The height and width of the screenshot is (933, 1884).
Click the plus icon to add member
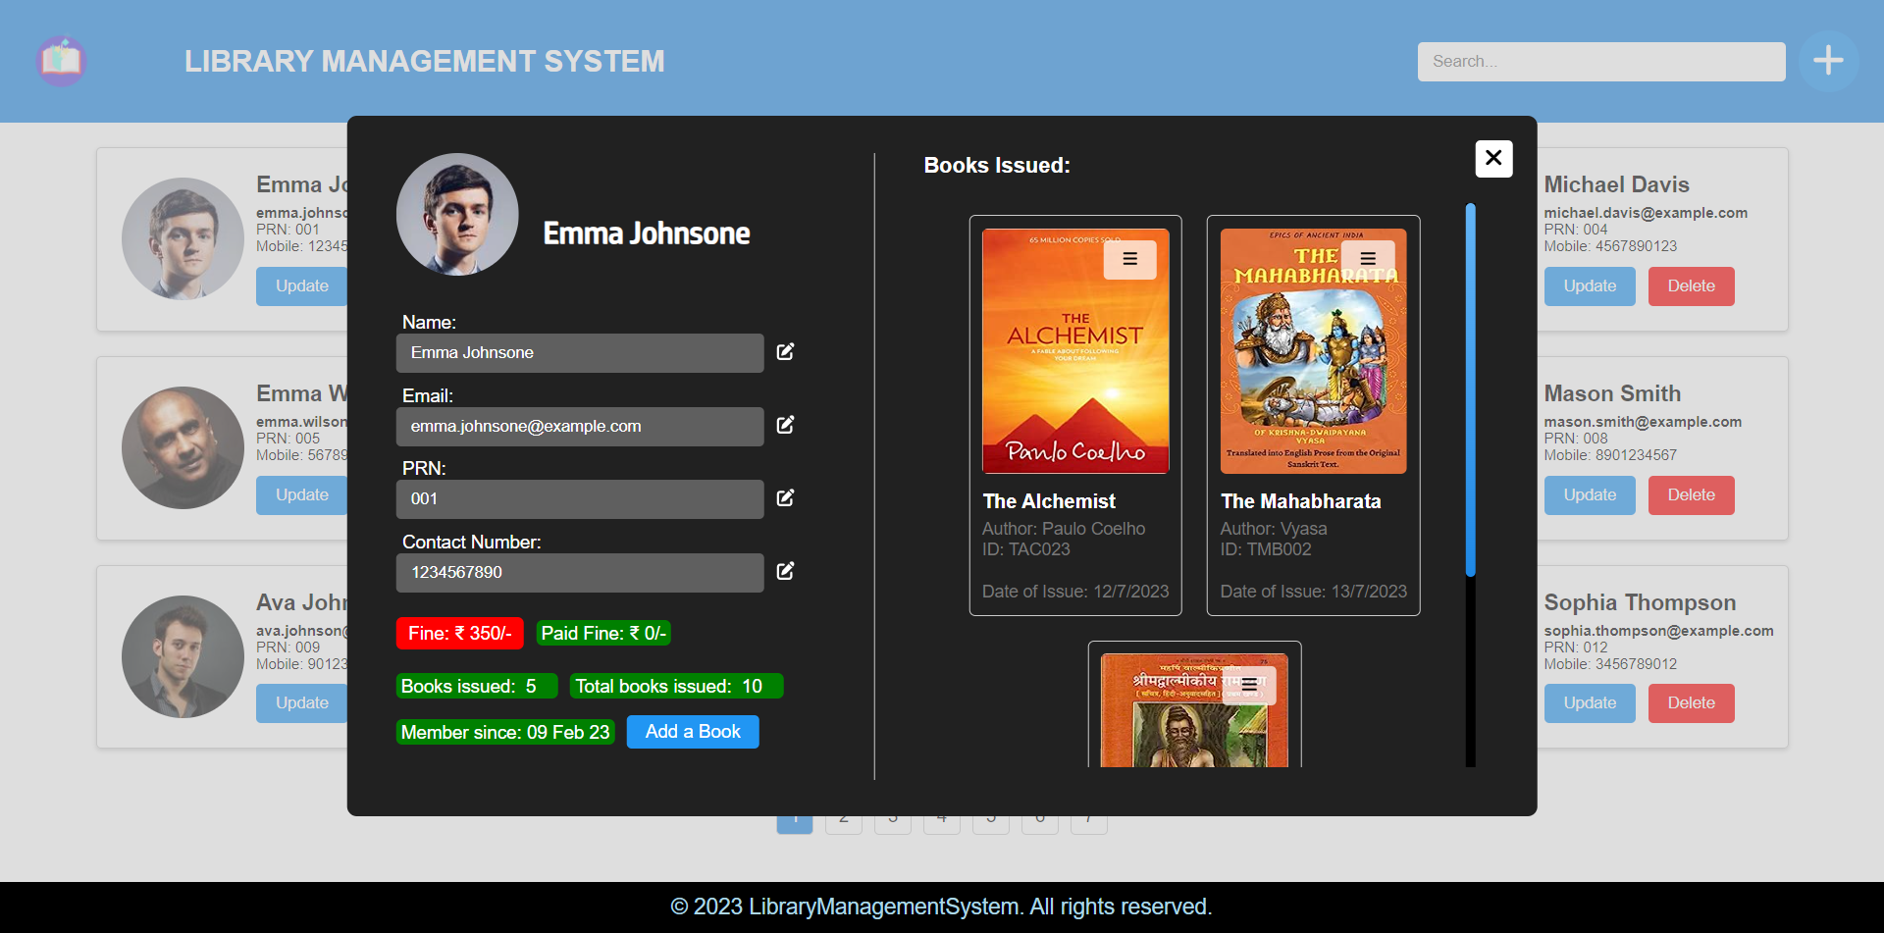[1827, 61]
